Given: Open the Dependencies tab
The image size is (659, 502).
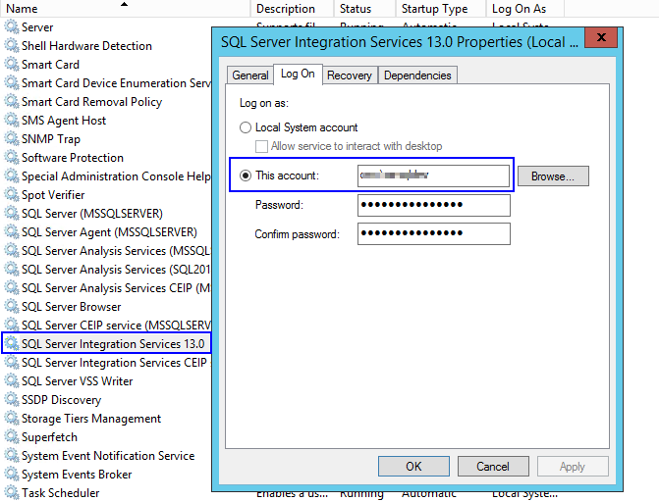Looking at the screenshot, I should pyautogui.click(x=417, y=75).
